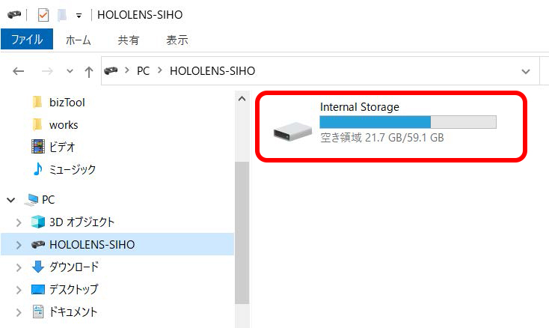Click PC in the address breadcrumb
Image resolution: width=549 pixels, height=328 pixels.
coord(143,71)
